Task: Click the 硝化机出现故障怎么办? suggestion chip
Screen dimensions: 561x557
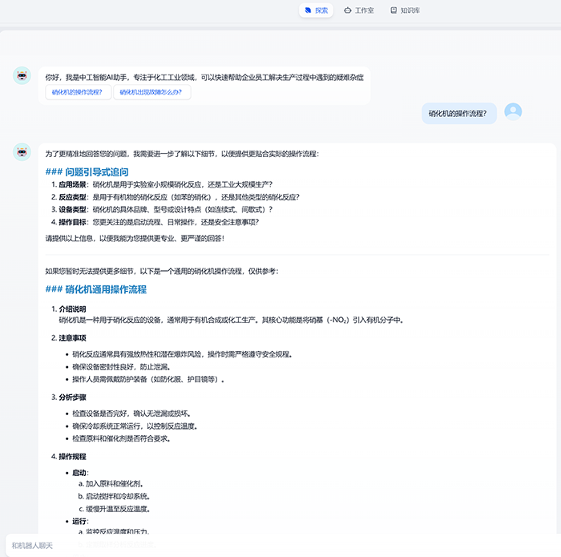Action: tap(151, 92)
